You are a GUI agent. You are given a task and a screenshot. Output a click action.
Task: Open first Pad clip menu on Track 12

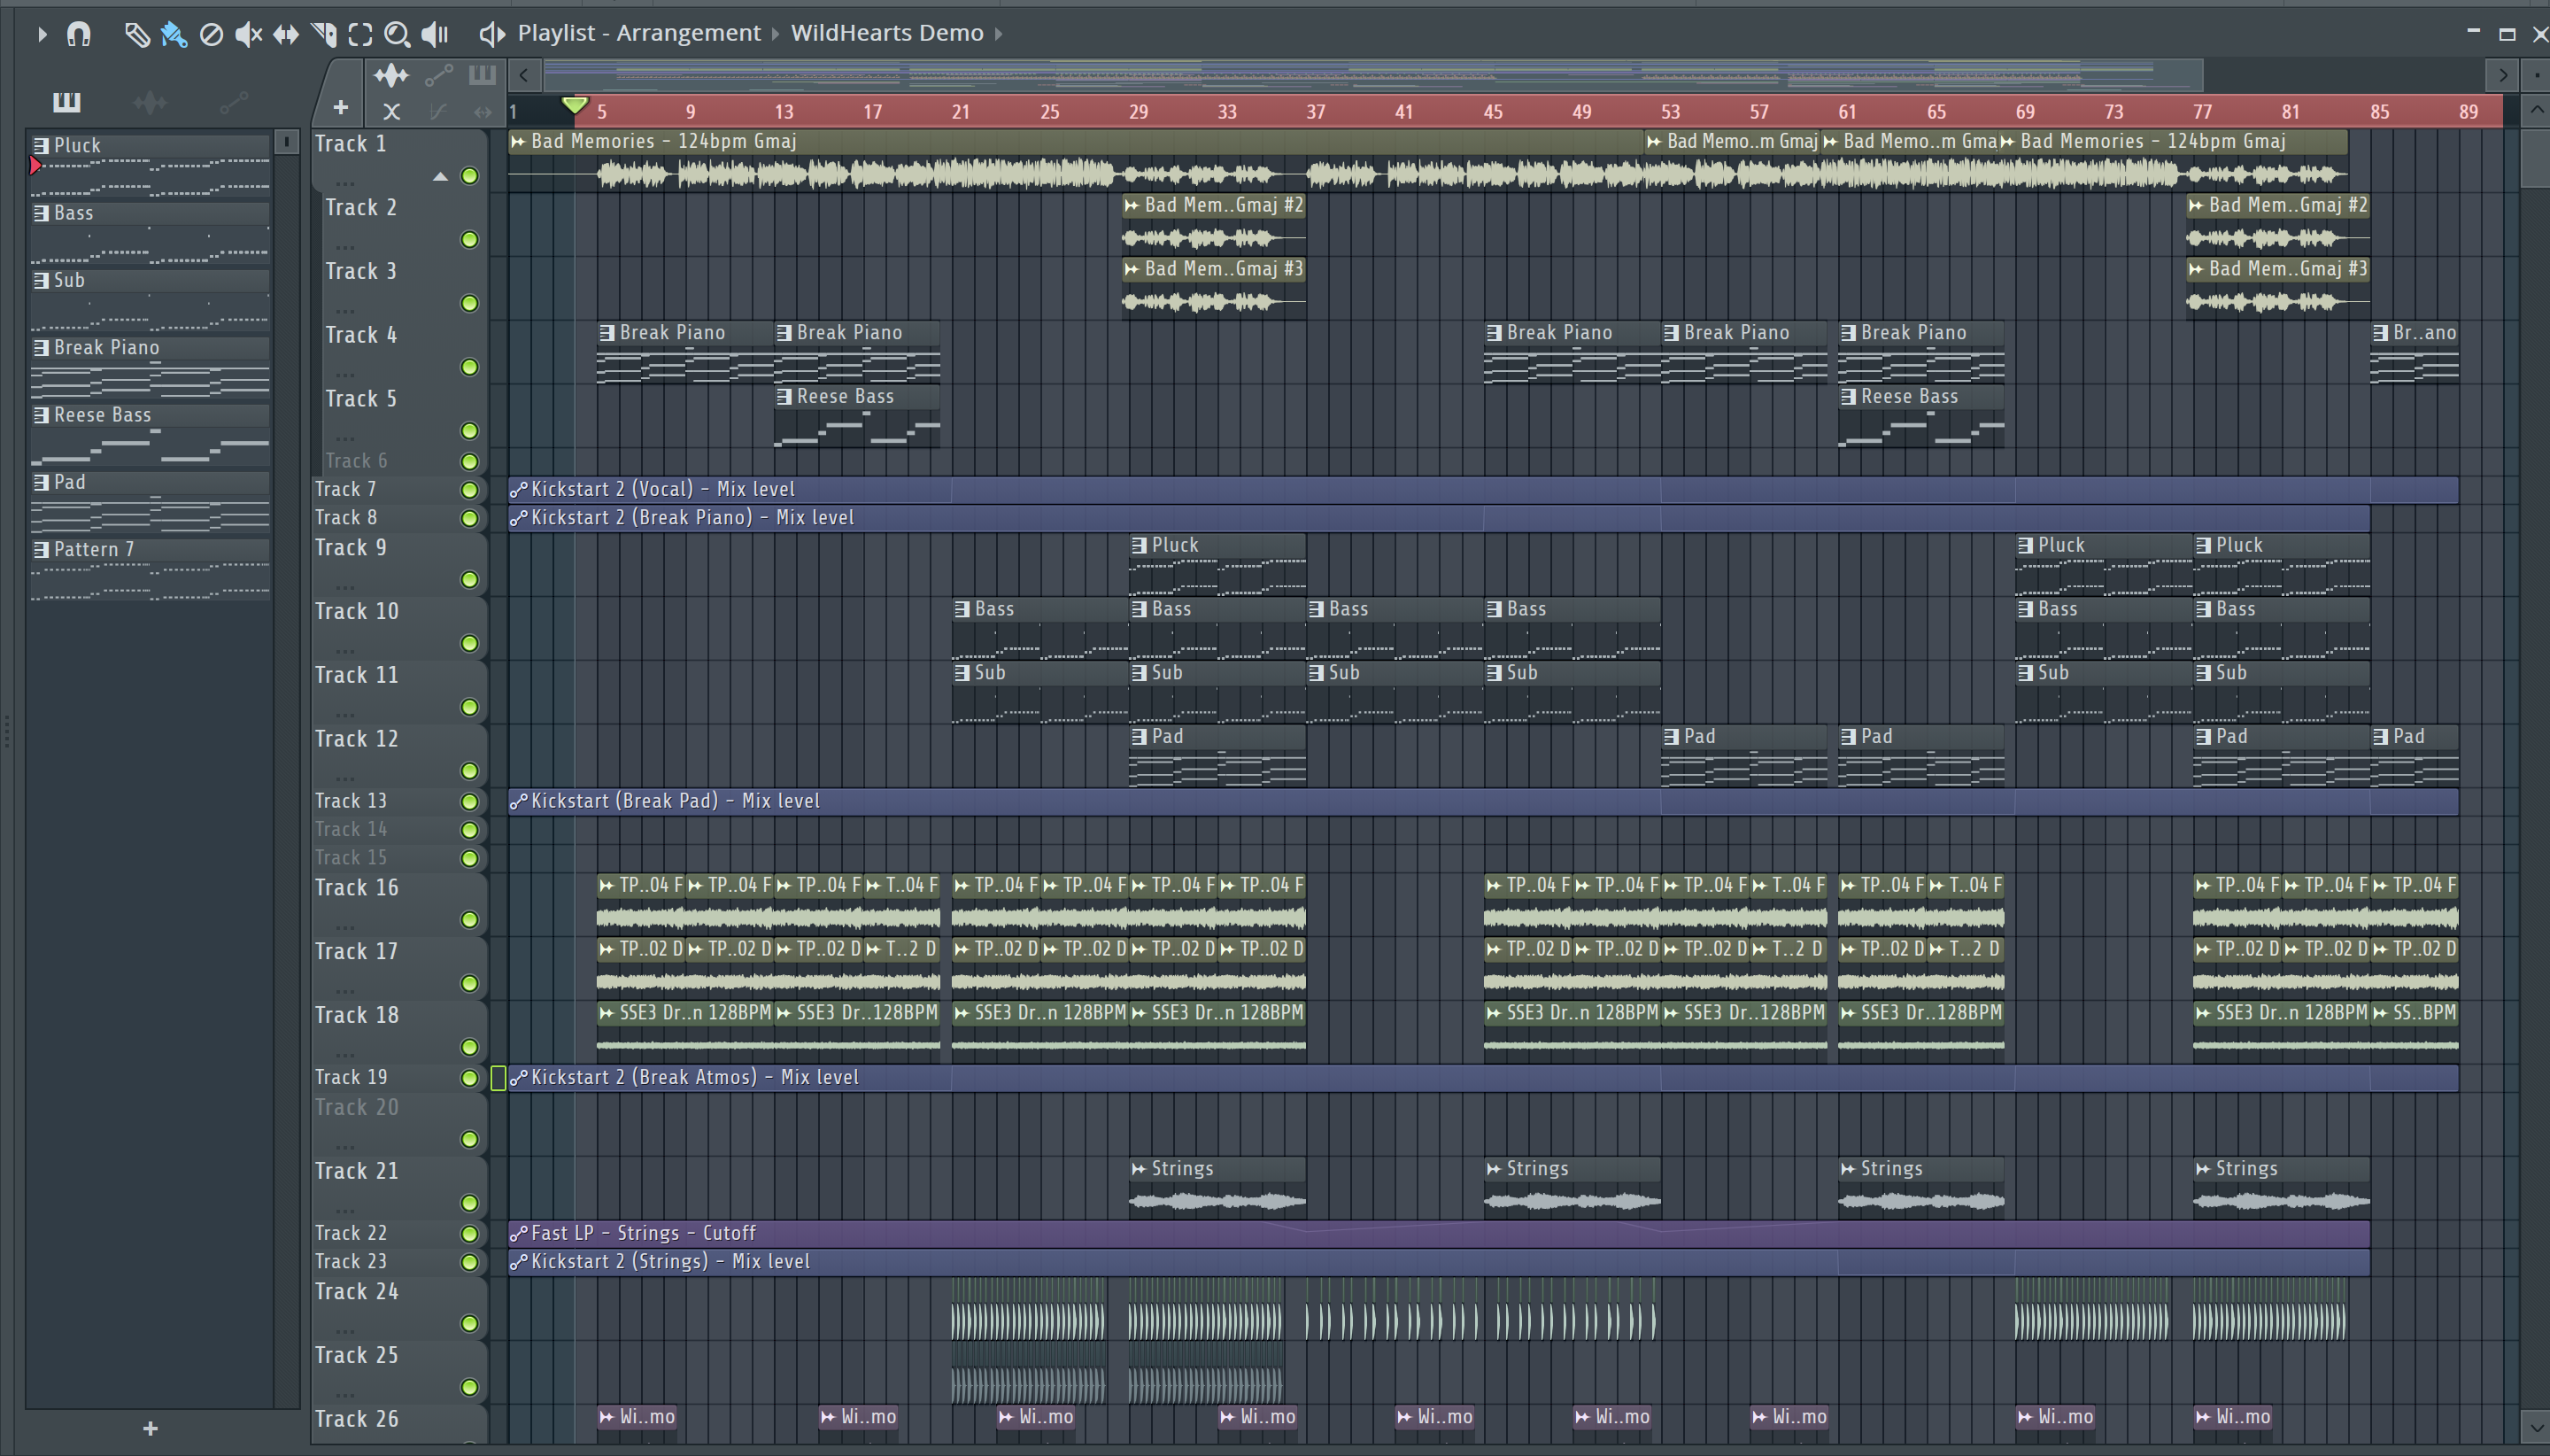1139,737
